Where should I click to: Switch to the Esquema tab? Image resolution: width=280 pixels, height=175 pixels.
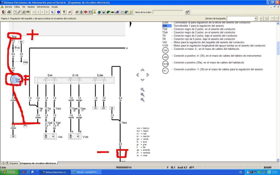[14, 163]
